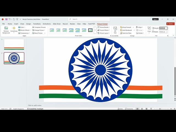Viewport: 176px width, 132px height.
Task: Click the Share button
Action: pos(170,24)
